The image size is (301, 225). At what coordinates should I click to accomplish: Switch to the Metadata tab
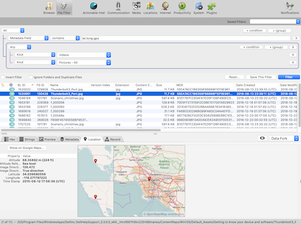(x=70, y=139)
